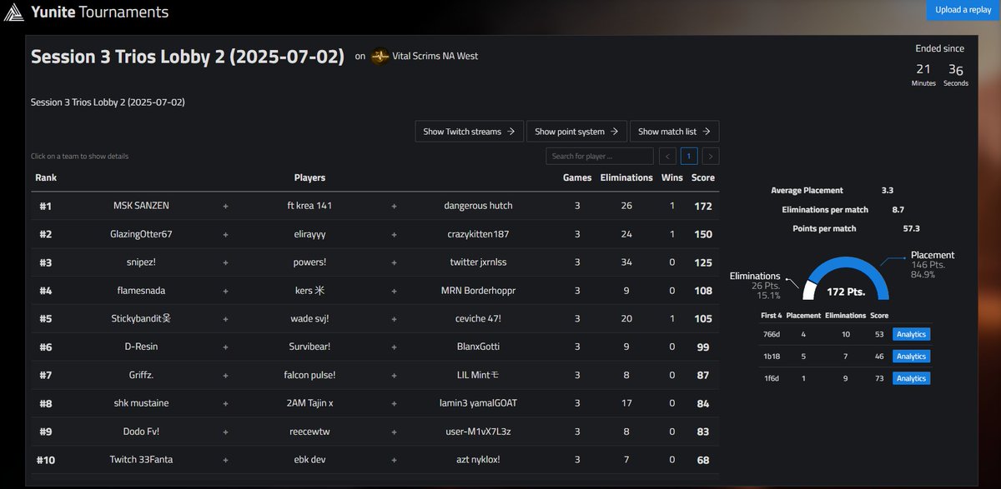Click the Games column header
The image size is (1001, 489).
pyautogui.click(x=577, y=177)
